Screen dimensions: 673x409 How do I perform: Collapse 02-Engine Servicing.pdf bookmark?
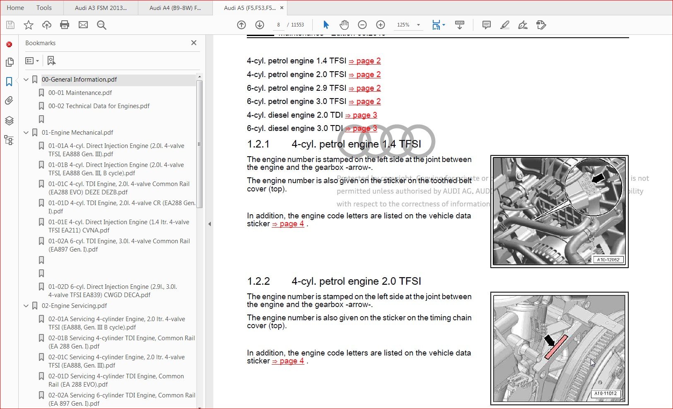point(26,306)
